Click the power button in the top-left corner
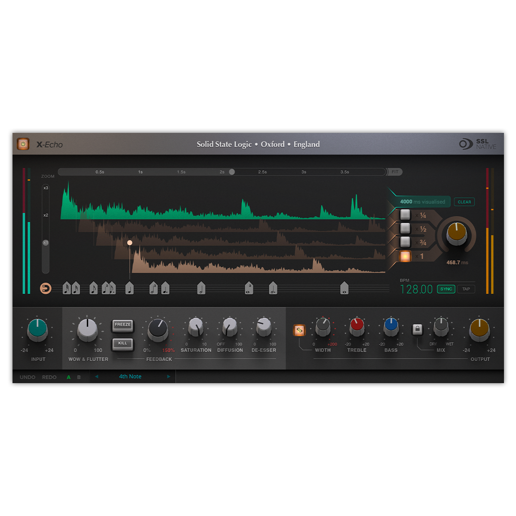This screenshot has width=516, height=516. [x=22, y=144]
